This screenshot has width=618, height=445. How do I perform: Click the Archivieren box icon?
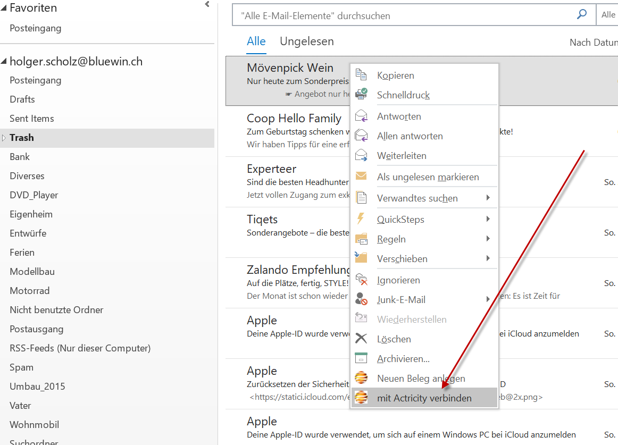(361, 358)
